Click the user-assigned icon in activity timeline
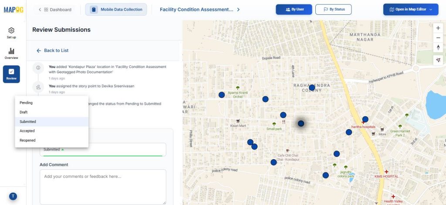 [x=38, y=87]
